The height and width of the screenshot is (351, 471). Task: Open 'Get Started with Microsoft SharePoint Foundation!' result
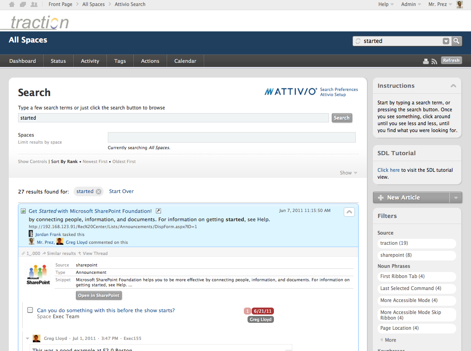[90, 211]
